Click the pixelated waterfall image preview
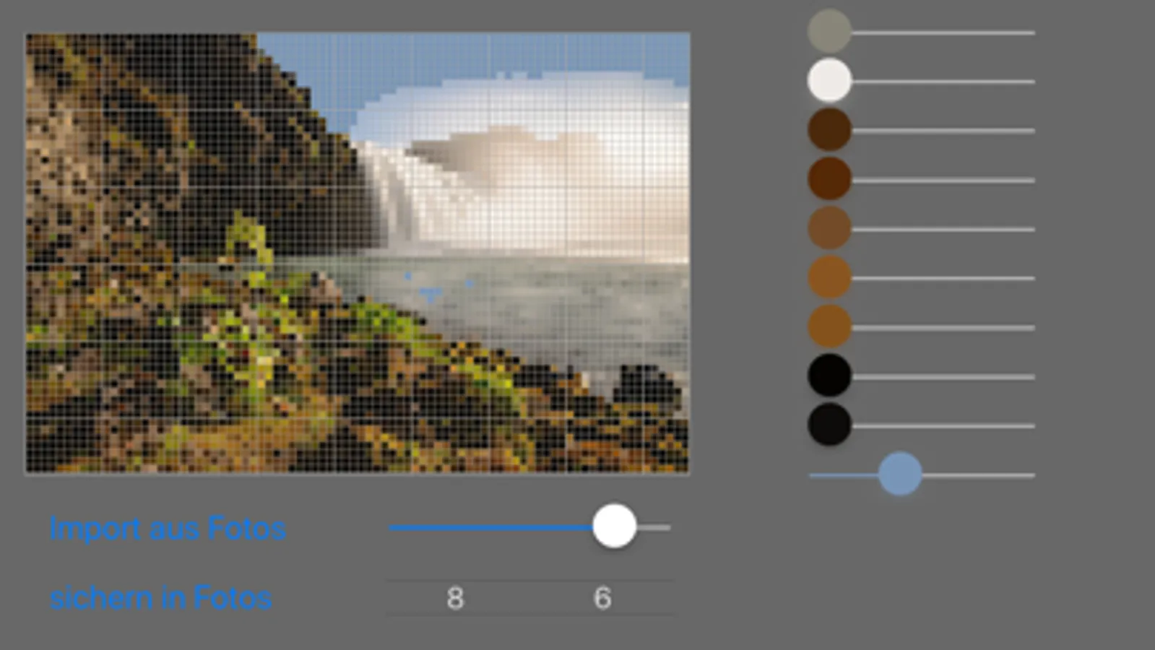 (358, 253)
